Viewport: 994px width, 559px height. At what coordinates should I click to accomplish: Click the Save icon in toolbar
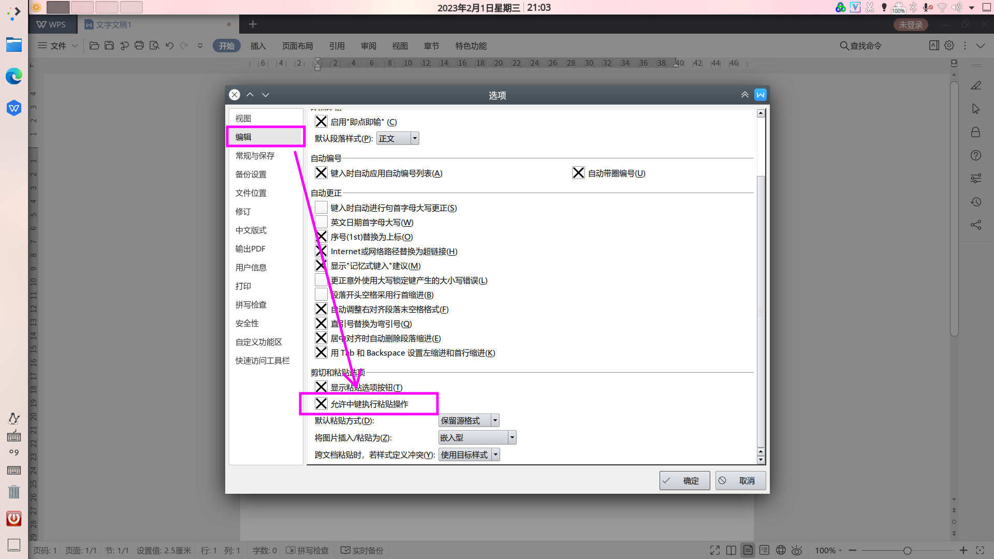pos(109,46)
